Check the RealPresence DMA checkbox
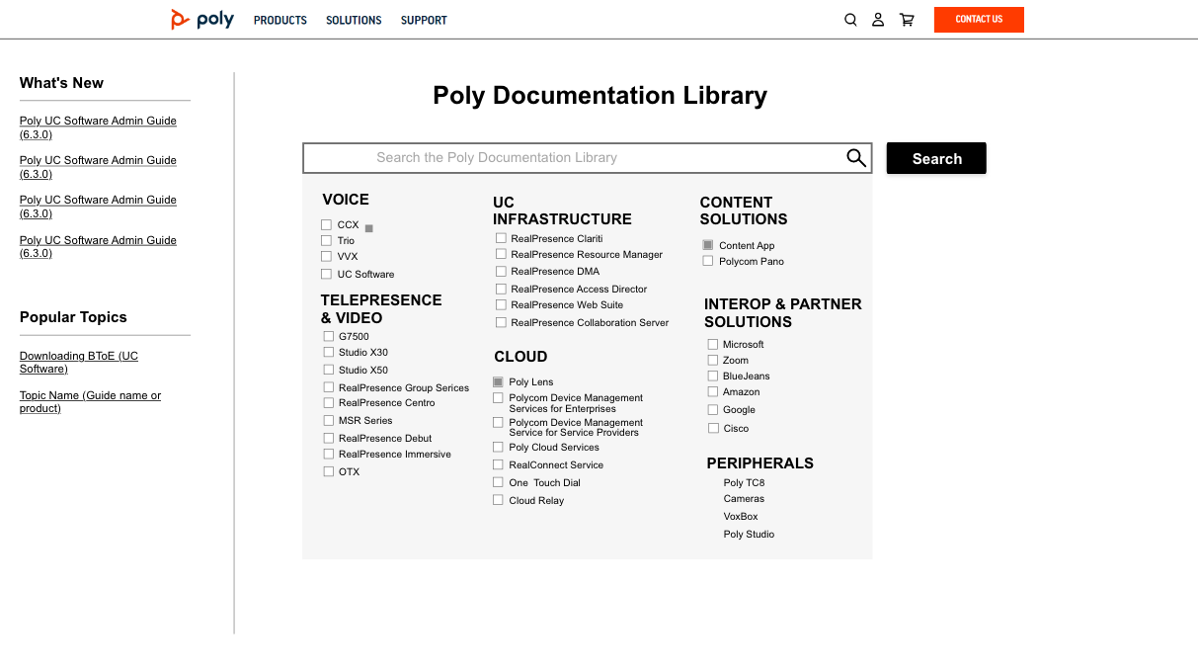The height and width of the screenshot is (670, 1198). [501, 271]
